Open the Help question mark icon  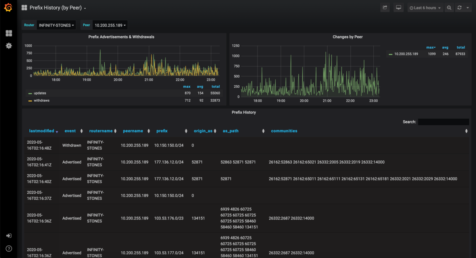[8, 248]
